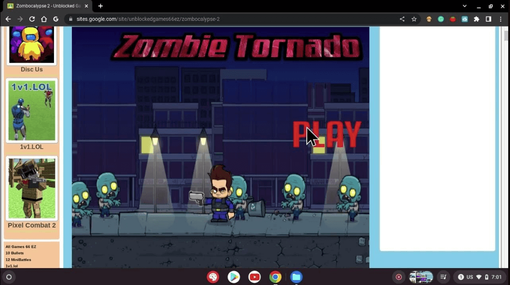Open the 12 MiniBattles game link
The width and height of the screenshot is (510, 285).
coord(18,260)
